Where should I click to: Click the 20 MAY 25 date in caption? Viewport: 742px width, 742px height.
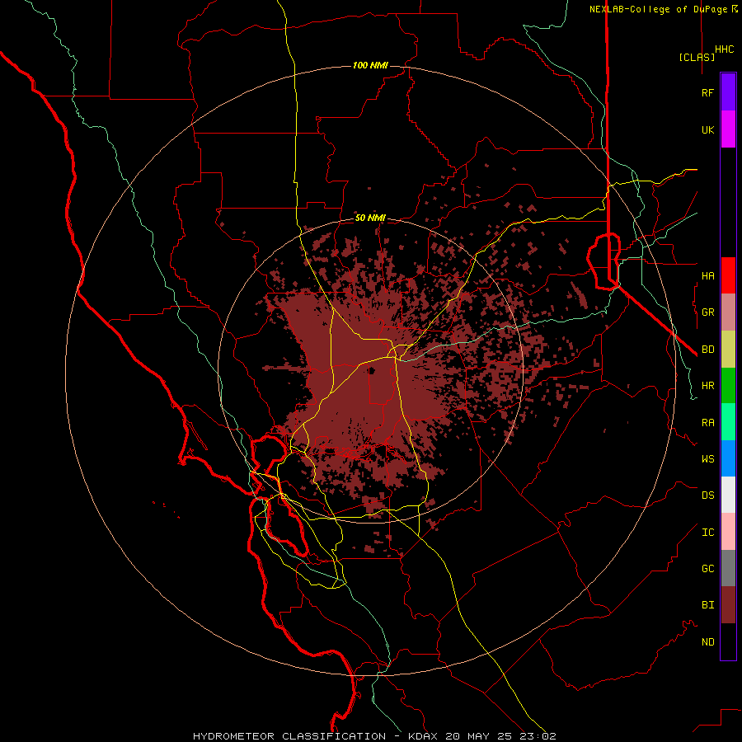(479, 736)
